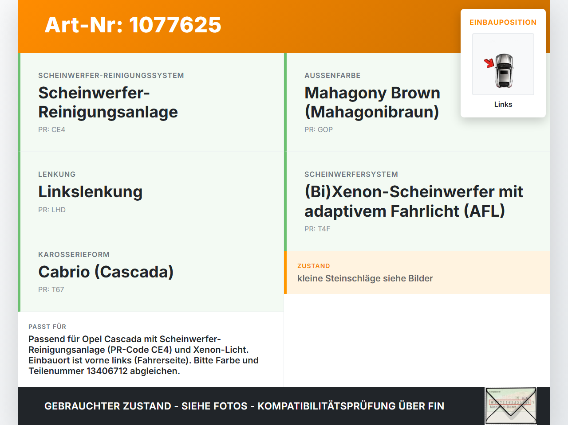568x425 pixels.
Task: Click the "PR: GOP" code
Action: [x=319, y=129]
